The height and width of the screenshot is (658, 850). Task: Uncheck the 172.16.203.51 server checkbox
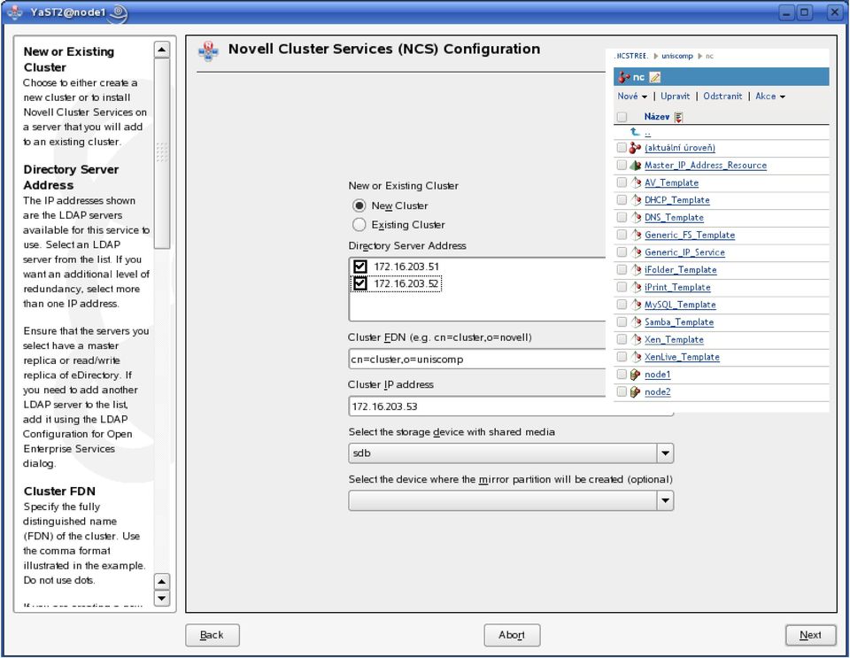point(360,267)
